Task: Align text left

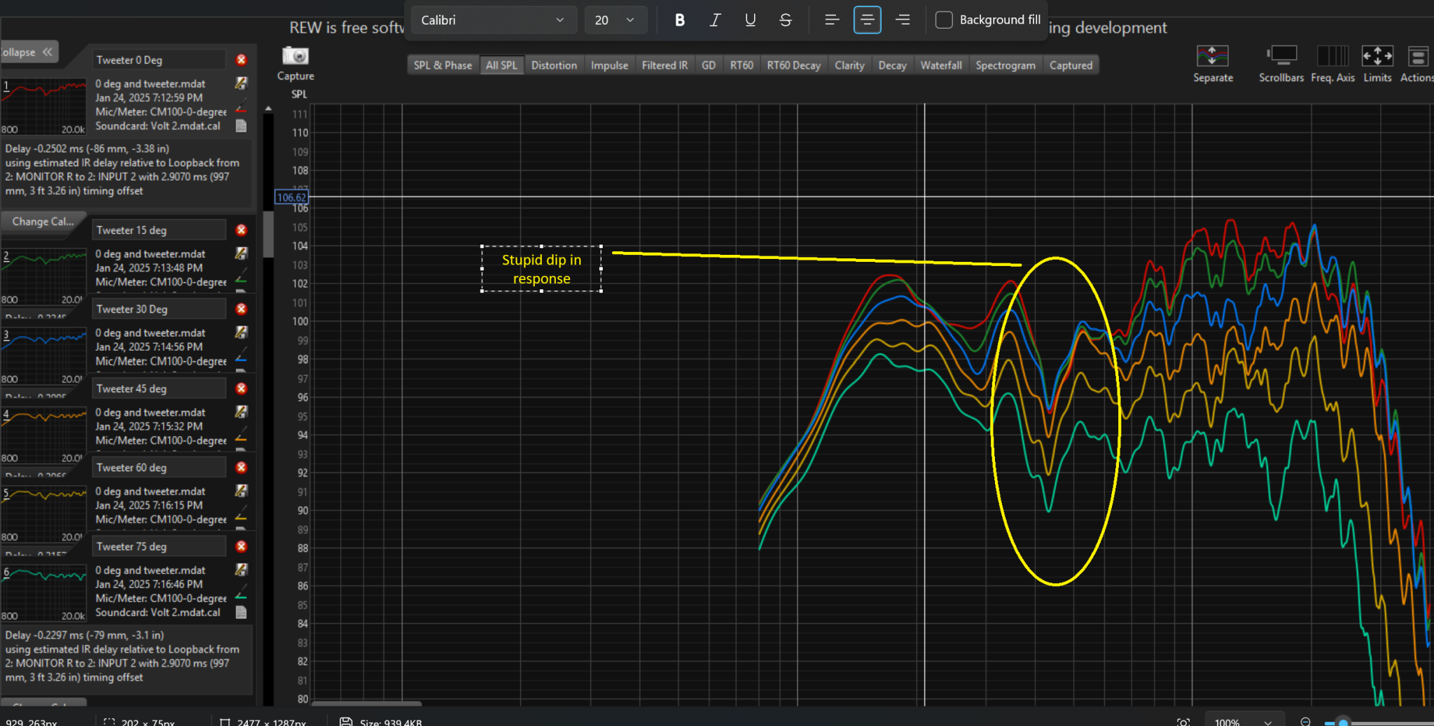Action: [x=832, y=20]
